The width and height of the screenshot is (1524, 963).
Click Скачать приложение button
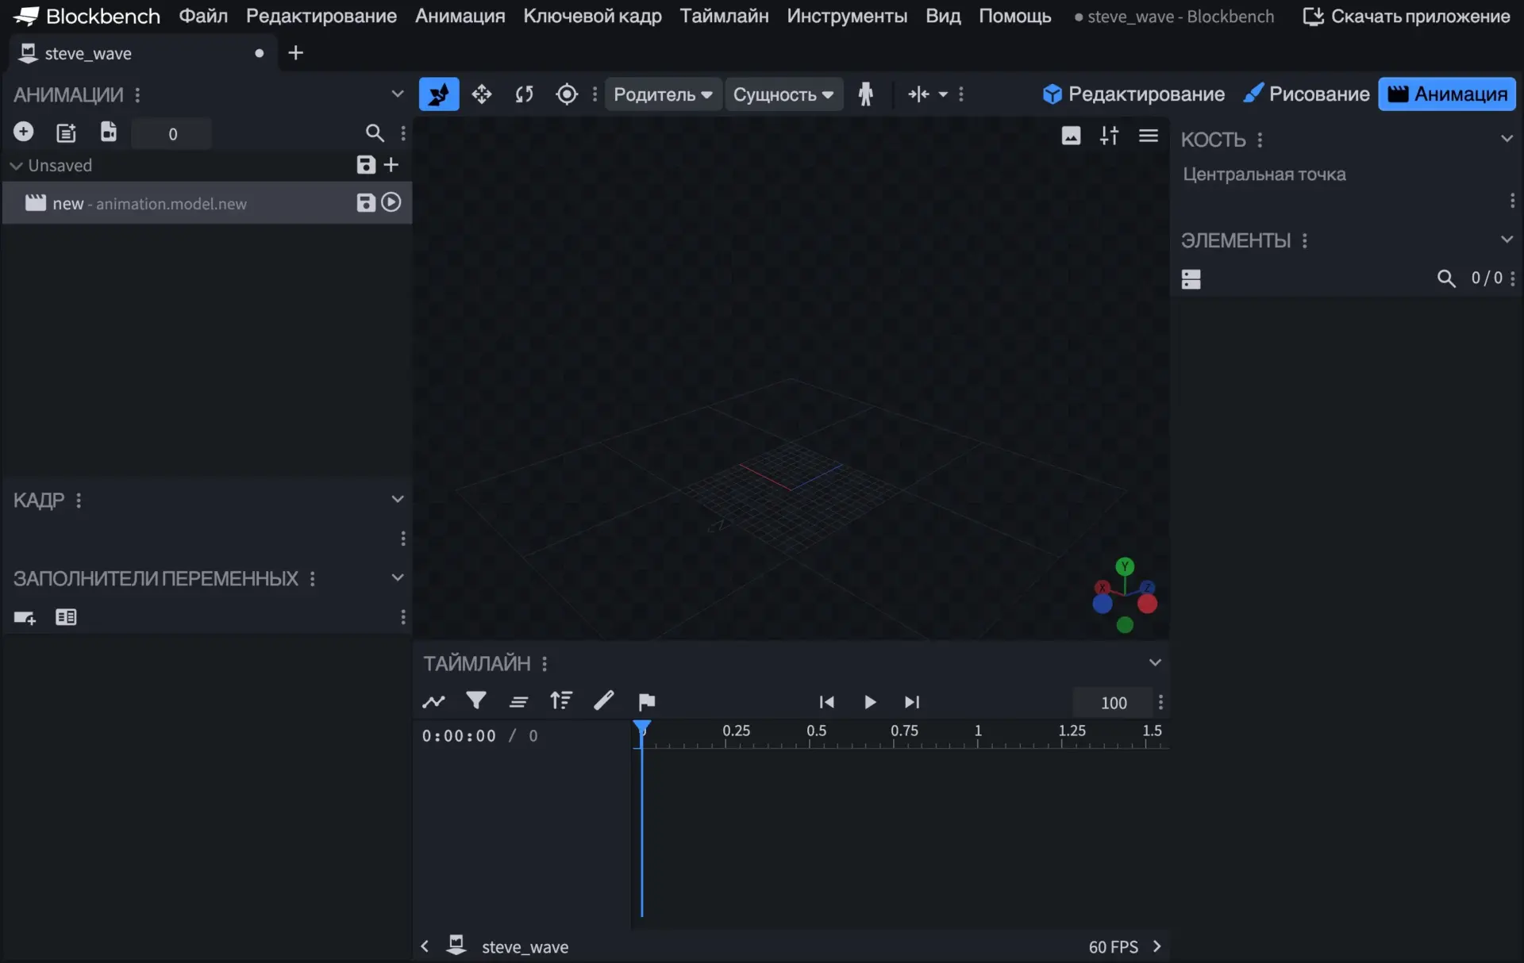[x=1407, y=16]
